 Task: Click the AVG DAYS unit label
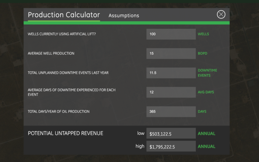point(206,92)
